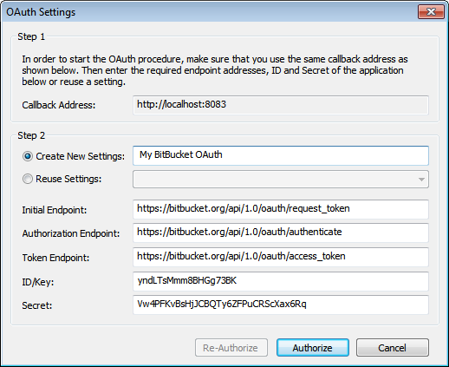
Task: Click the Authorize button
Action: tap(313, 348)
